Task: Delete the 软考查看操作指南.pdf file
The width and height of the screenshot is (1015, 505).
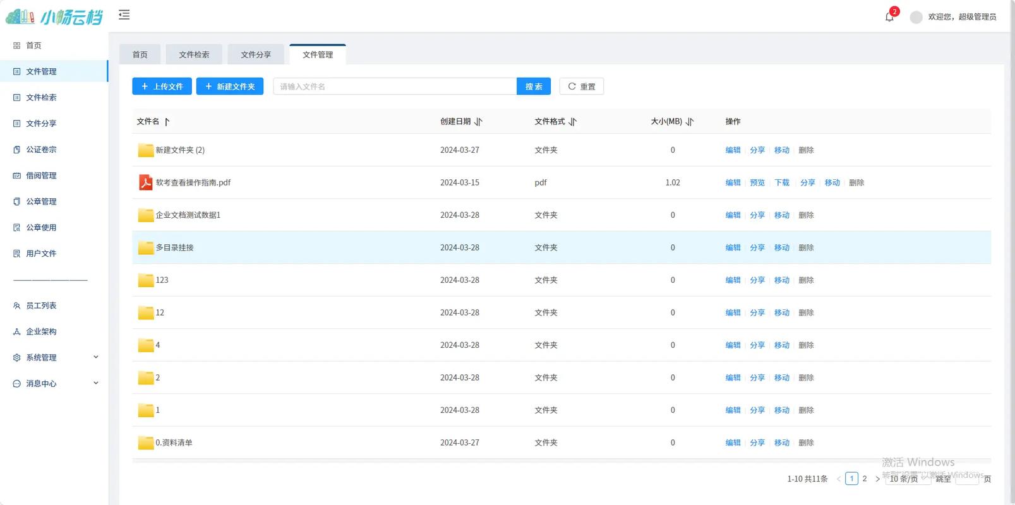Action: point(856,182)
